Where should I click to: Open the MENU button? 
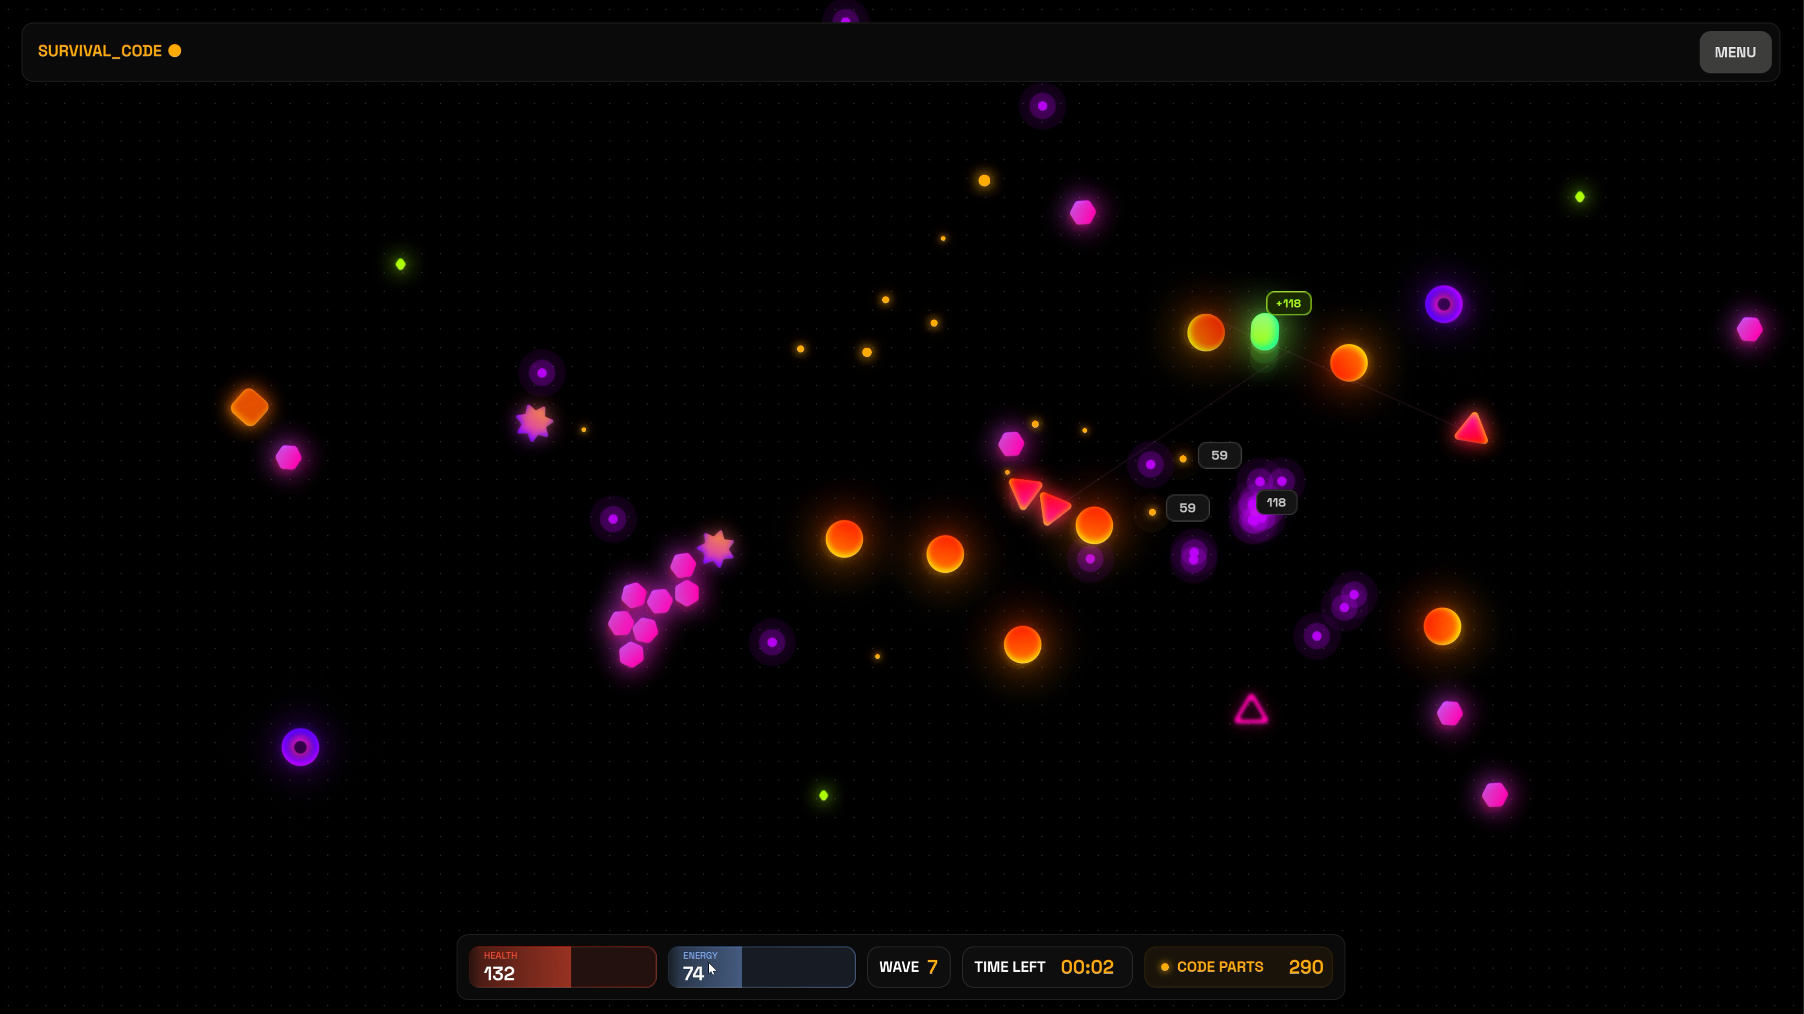click(x=1735, y=52)
